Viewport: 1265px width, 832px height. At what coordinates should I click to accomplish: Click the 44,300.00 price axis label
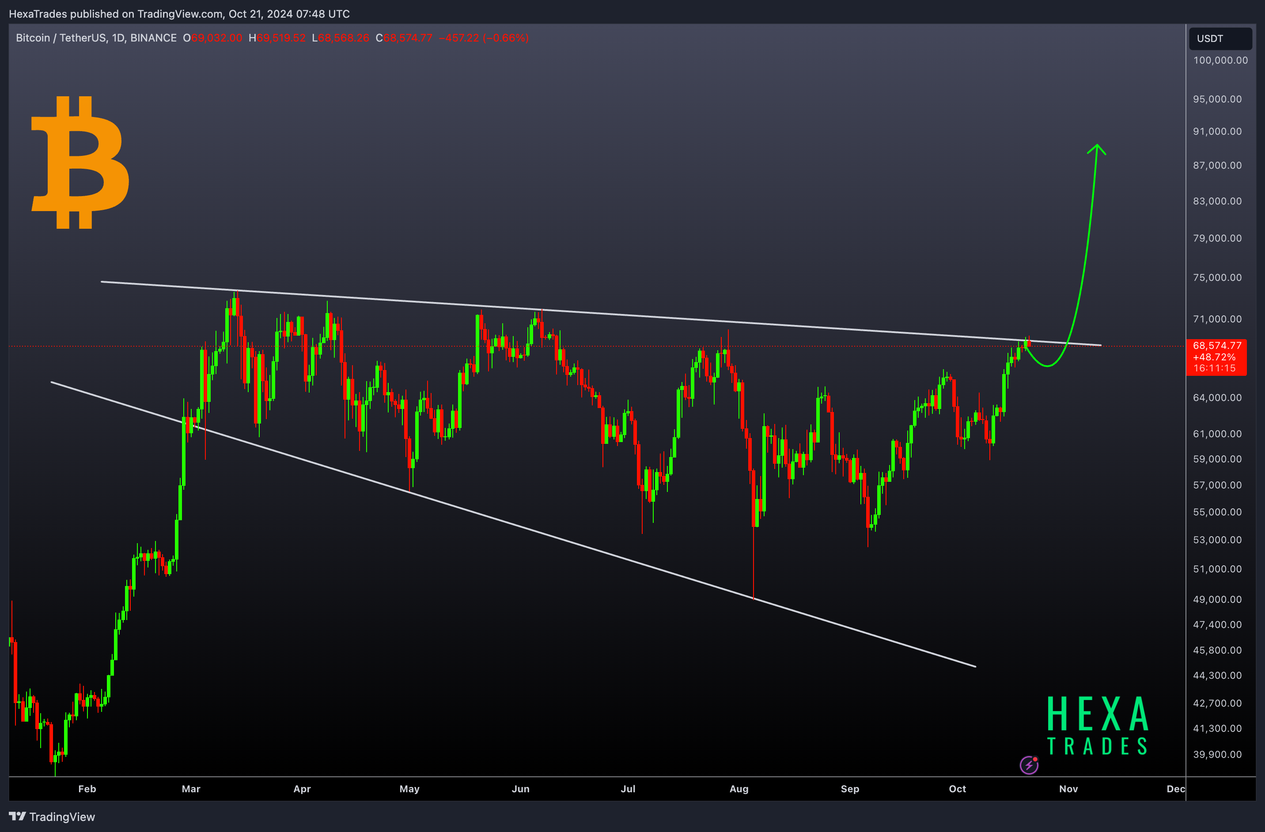pos(1217,675)
